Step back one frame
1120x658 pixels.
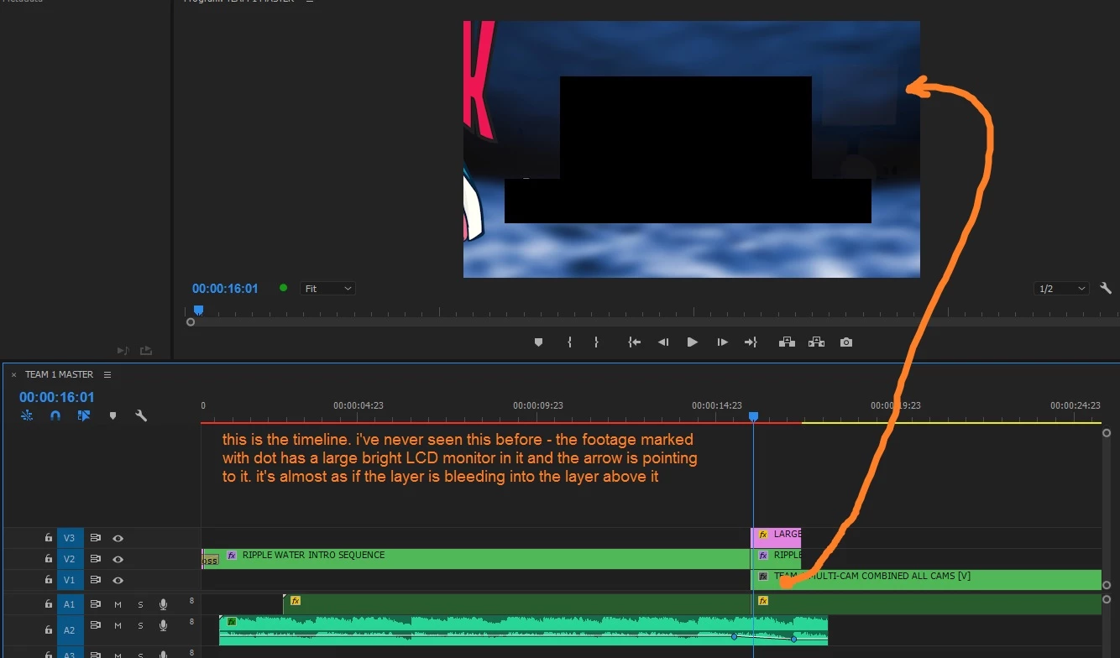pos(663,342)
